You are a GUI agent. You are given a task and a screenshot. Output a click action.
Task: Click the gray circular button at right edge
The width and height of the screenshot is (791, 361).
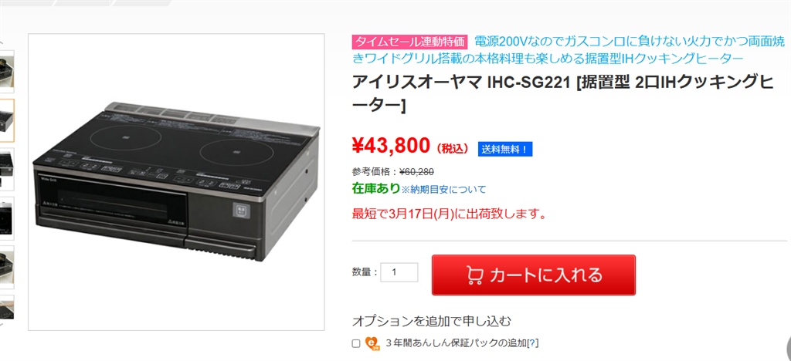tap(788, 346)
